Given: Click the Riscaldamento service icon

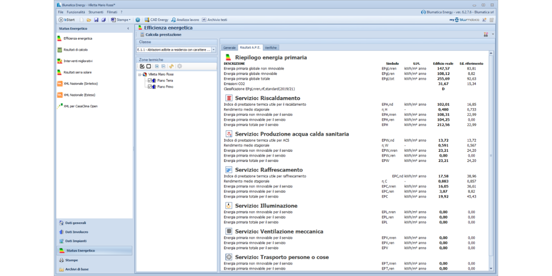Looking at the screenshot, I should click(x=229, y=98).
